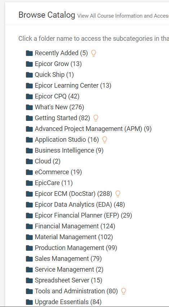Click the lightbulb icon beside Application Studio
The height and width of the screenshot is (307, 169).
104,140
